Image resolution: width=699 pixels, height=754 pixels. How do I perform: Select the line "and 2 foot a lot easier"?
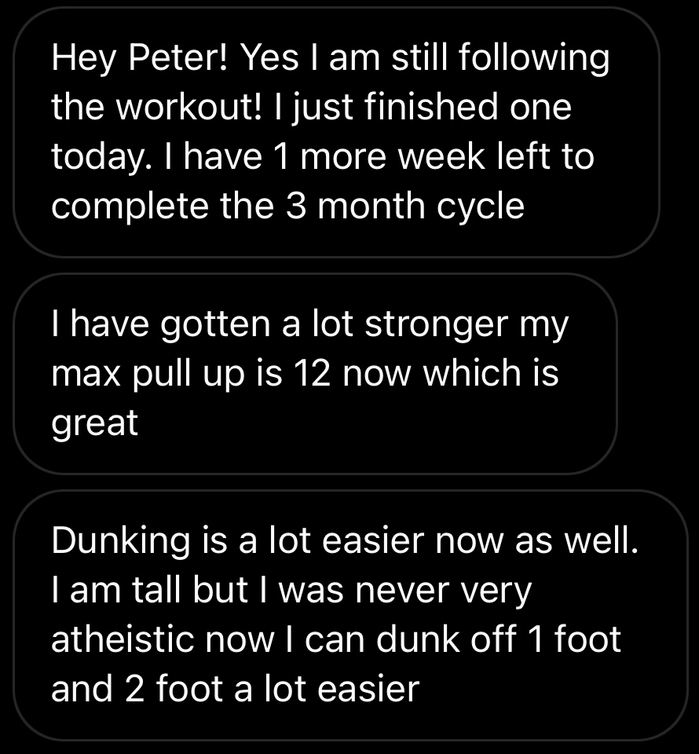(x=236, y=689)
